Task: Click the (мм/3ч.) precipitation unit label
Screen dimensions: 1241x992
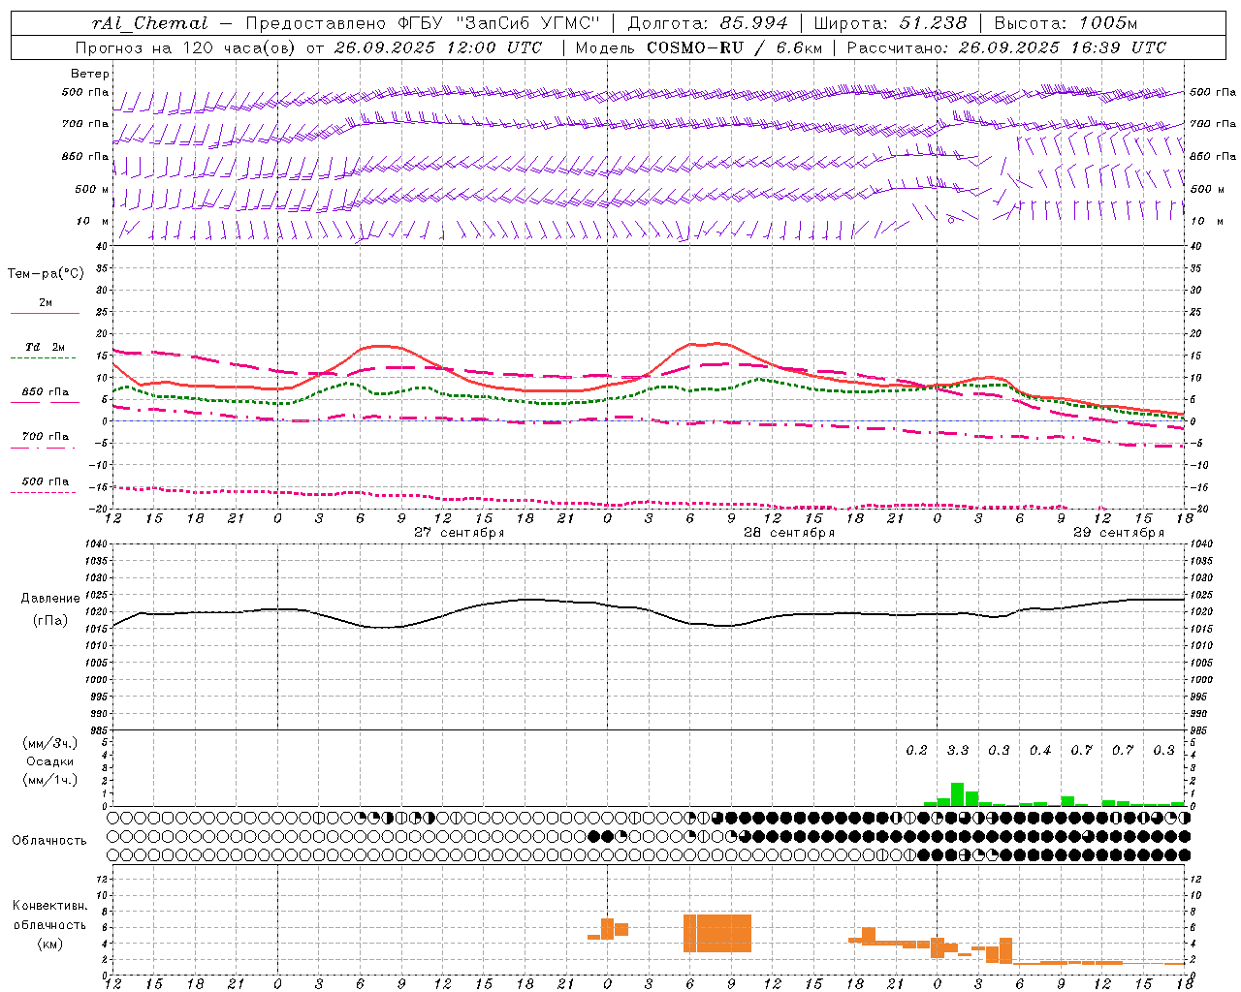Action: click(x=50, y=743)
